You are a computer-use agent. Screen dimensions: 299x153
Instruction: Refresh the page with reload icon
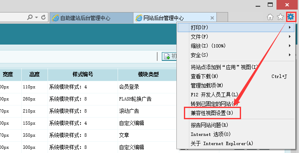coord(43,18)
